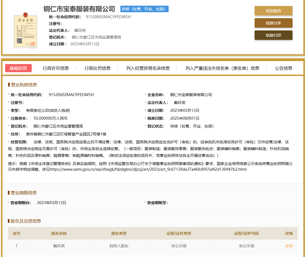The width and height of the screenshot is (305, 257).
Task: Click the header credit code 91520602MAC9YEDW5H
Action: coord(108,17)
